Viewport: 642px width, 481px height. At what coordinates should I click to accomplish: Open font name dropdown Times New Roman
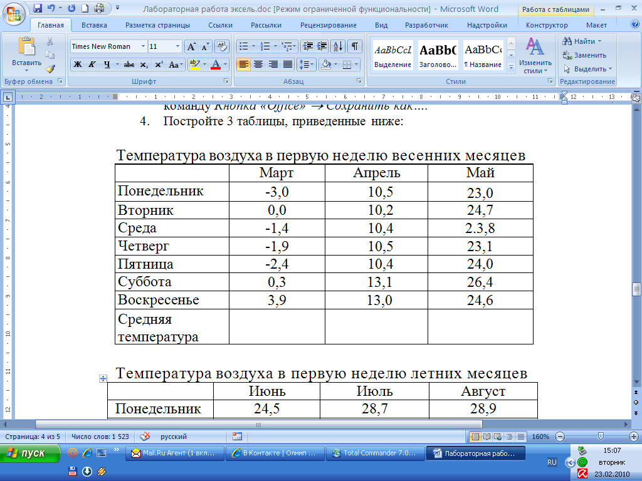[x=143, y=46]
